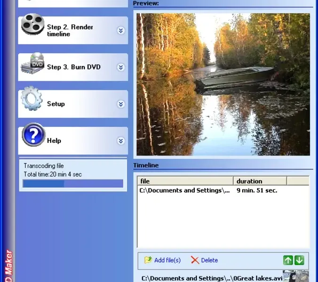This screenshot has height=282, width=318.
Task: Click the film reel icon for Step 2
Action: pyautogui.click(x=32, y=24)
